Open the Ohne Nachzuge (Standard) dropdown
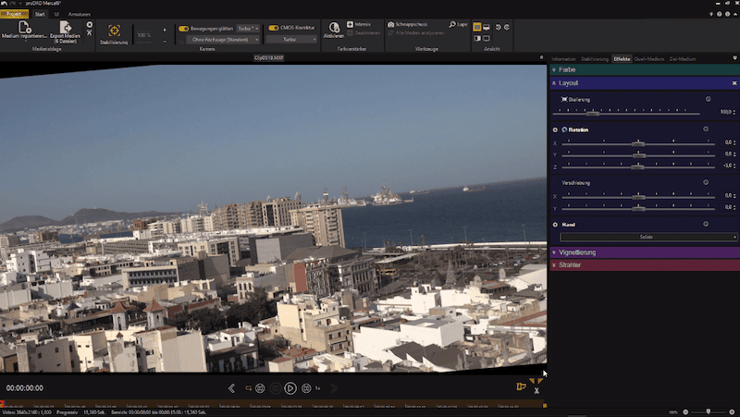The height and width of the screenshot is (417, 740). point(221,40)
